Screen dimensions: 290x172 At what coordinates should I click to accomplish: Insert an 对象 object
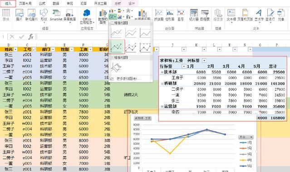pyautogui.click(x=281, y=15)
